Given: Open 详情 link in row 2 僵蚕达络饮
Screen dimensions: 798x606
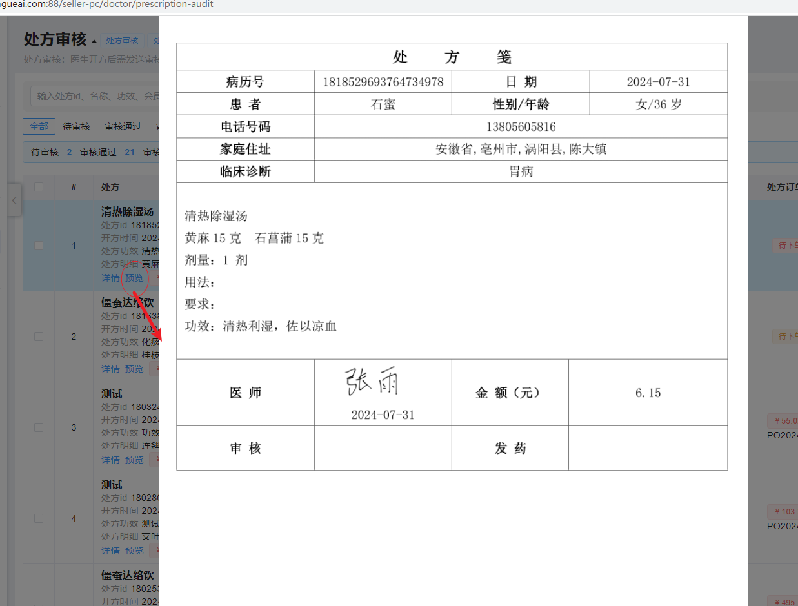Looking at the screenshot, I should point(110,369).
